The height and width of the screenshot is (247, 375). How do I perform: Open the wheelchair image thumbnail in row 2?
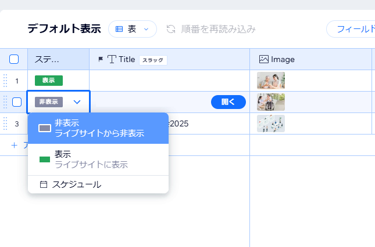271,102
